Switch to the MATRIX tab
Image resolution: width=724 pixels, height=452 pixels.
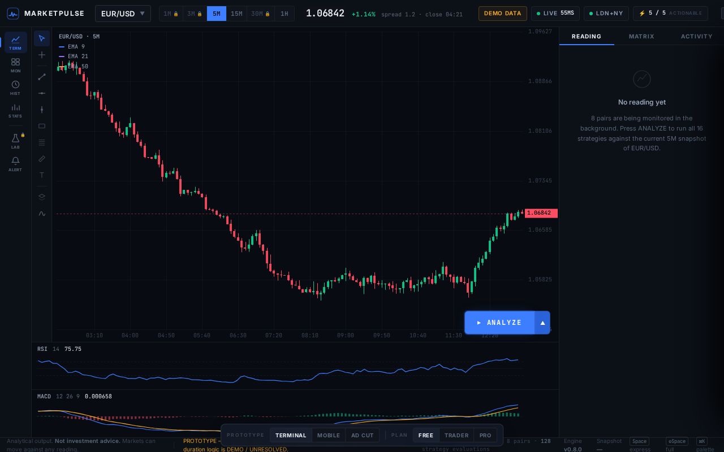pos(641,36)
